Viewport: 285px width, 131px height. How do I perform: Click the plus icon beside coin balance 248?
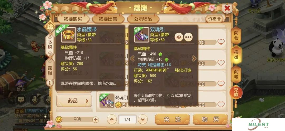(x=96, y=119)
